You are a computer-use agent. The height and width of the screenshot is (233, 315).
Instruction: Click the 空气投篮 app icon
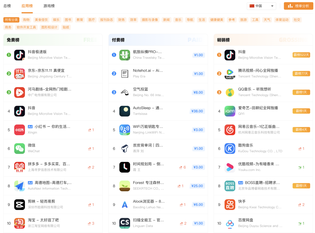125,92
